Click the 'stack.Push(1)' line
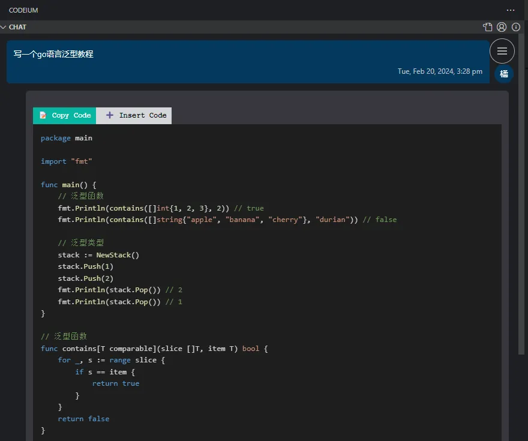Image resolution: width=528 pixels, height=441 pixels. 86,266
